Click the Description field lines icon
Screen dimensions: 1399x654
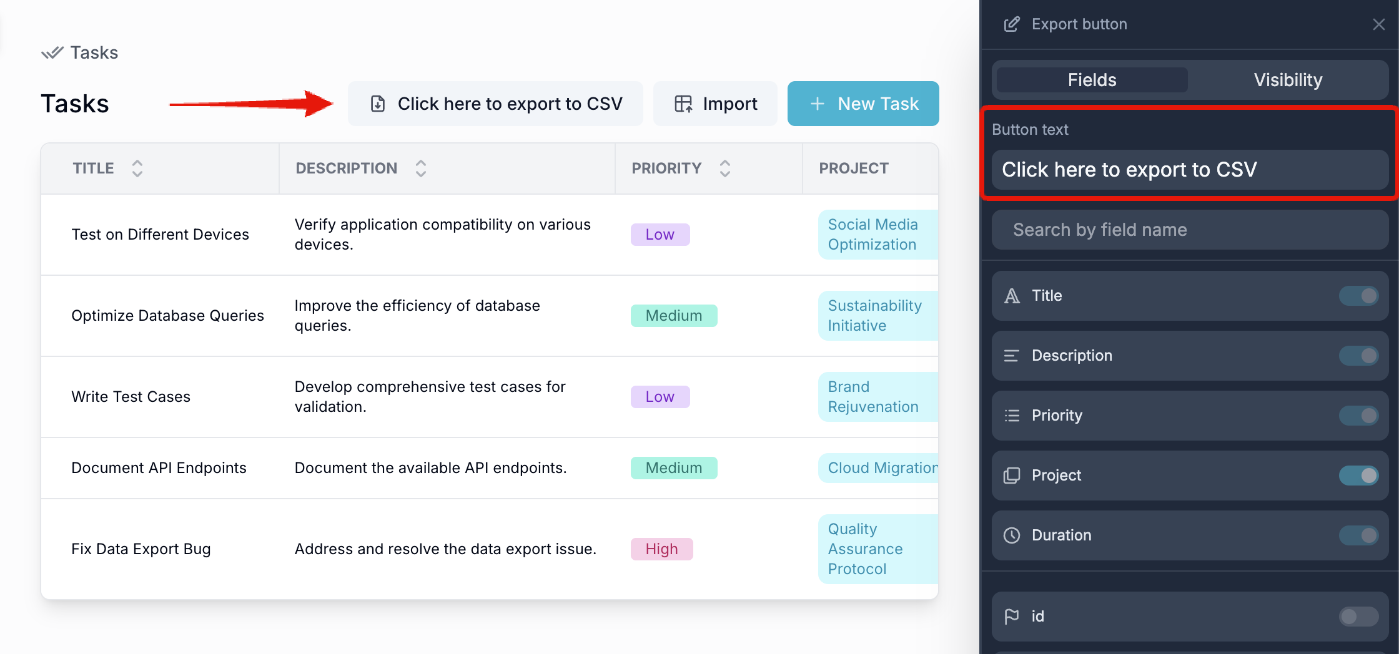tap(1012, 356)
